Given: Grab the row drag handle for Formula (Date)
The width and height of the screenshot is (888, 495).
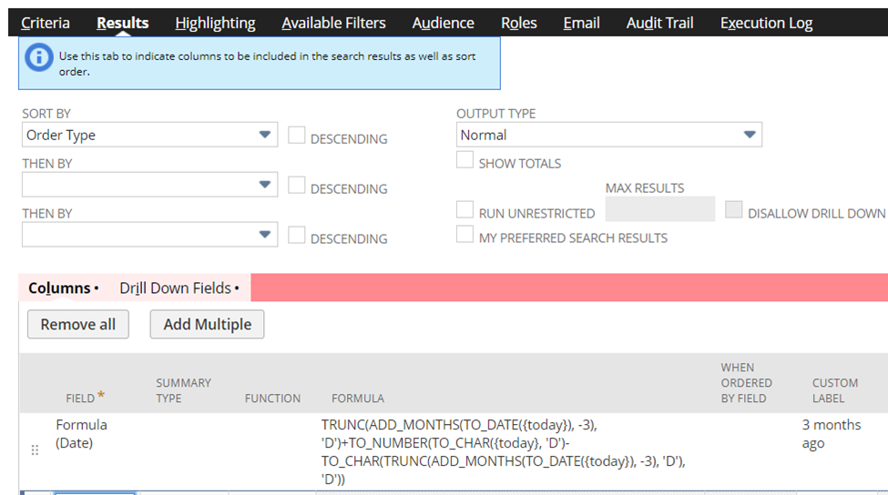Looking at the screenshot, I should [35, 450].
